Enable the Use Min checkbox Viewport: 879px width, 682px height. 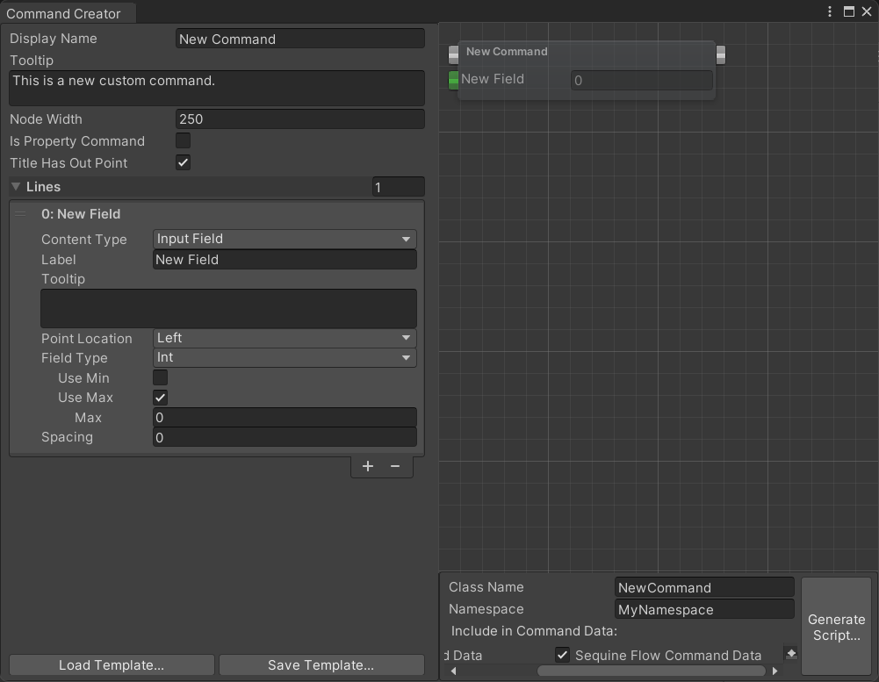[x=161, y=377]
